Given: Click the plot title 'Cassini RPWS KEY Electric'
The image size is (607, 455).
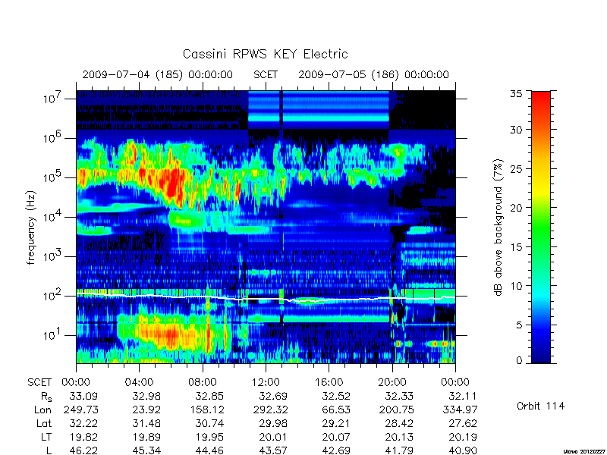Looking at the screenshot, I should point(265,54).
